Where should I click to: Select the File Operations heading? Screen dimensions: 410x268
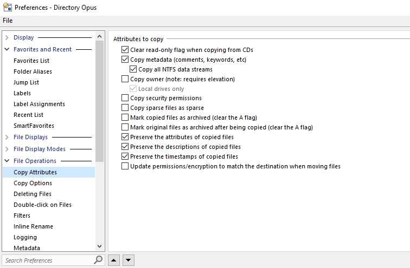(x=35, y=161)
